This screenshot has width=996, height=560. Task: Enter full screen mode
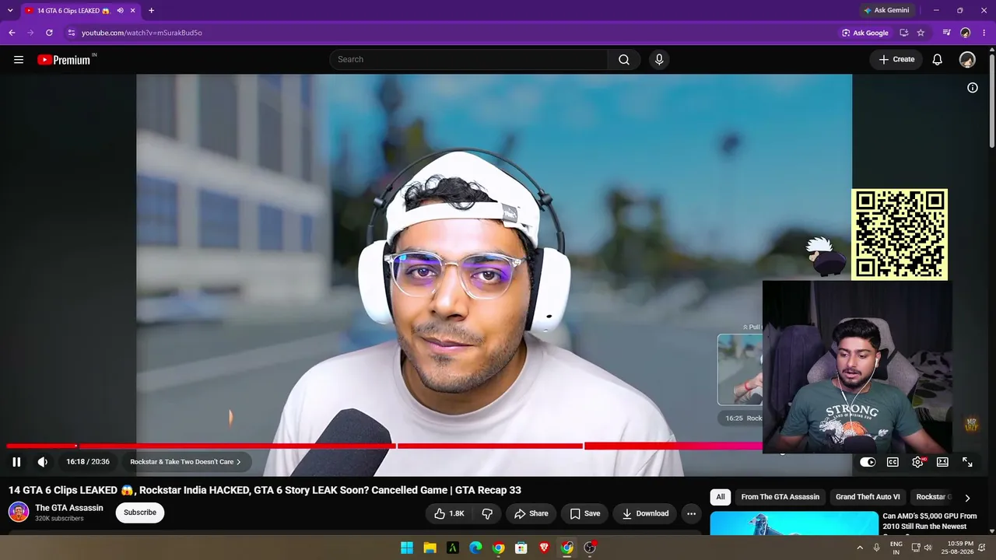coord(967,462)
